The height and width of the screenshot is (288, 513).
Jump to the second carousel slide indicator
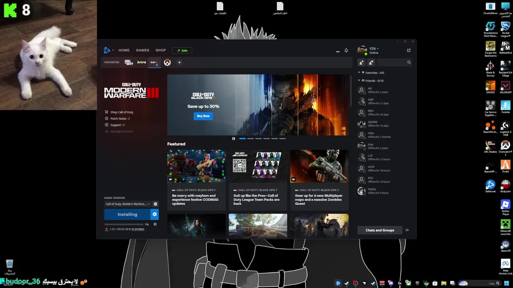[250, 139]
